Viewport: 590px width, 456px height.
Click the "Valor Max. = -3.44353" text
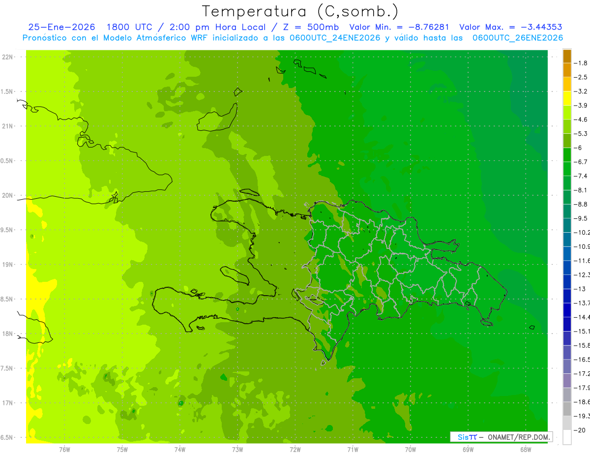(x=511, y=27)
